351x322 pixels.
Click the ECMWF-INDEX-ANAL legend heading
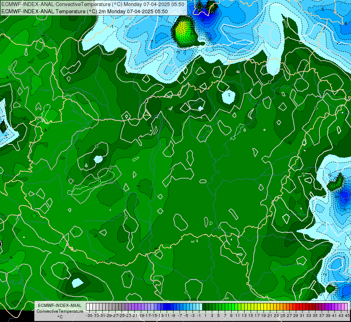click(x=60, y=306)
